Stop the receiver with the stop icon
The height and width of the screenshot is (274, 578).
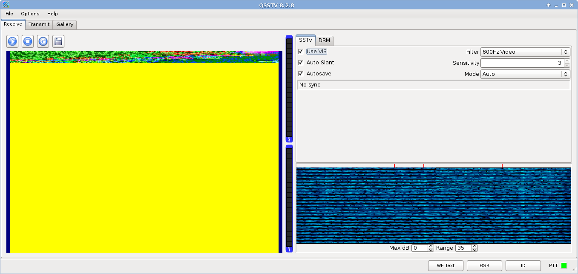pos(28,41)
